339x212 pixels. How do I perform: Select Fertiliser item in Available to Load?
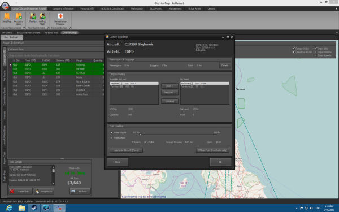(x=134, y=83)
